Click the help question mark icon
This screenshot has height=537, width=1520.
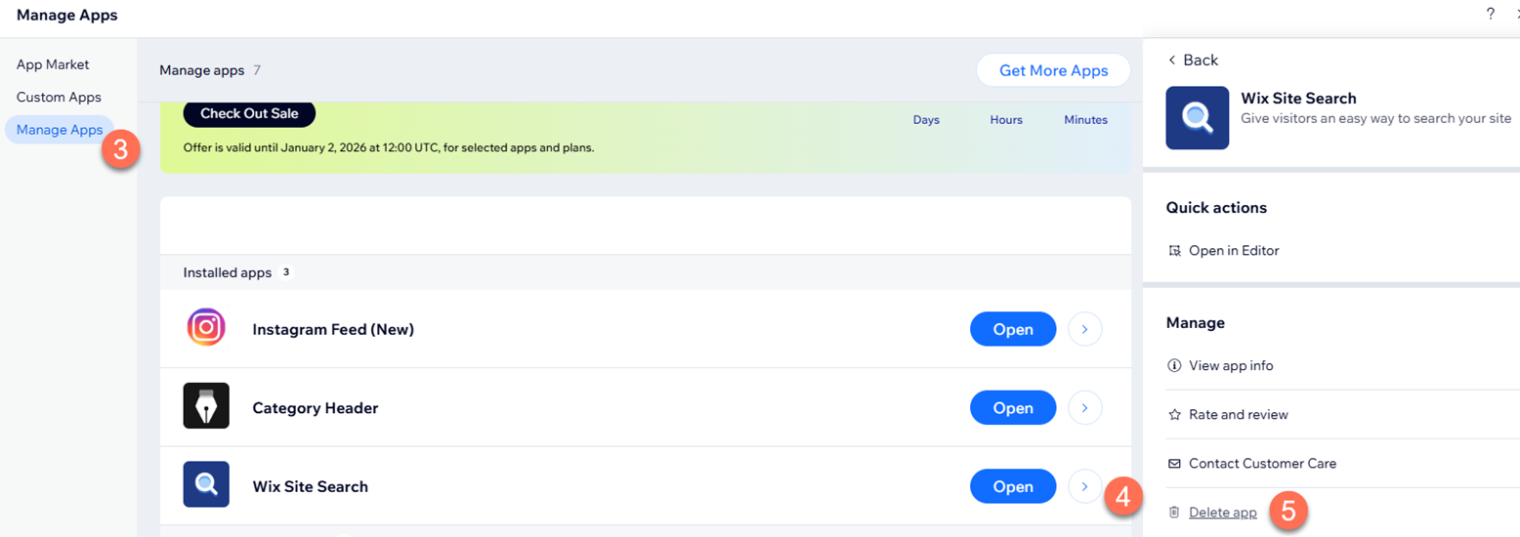1491,14
